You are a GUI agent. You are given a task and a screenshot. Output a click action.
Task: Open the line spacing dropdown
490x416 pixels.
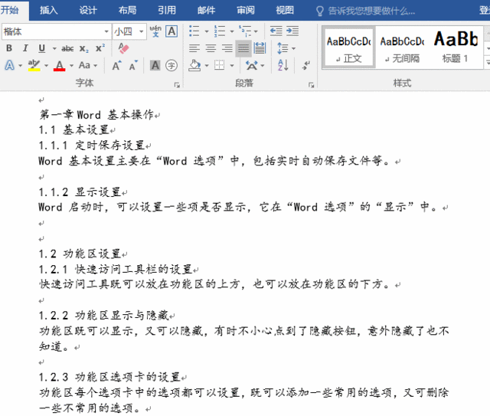pyautogui.click(x=287, y=48)
